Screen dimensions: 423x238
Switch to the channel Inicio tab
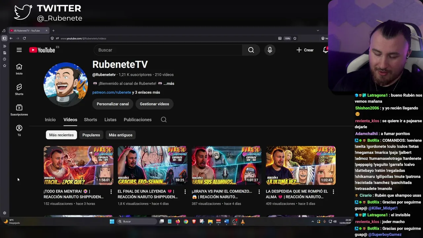point(50,120)
